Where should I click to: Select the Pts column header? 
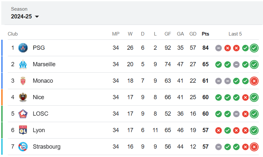pyautogui.click(x=205, y=34)
